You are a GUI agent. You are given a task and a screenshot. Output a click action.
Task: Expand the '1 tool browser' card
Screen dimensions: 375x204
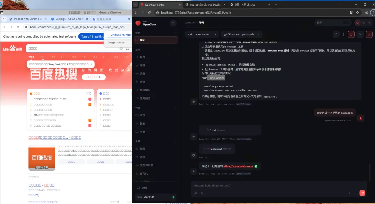tap(230, 130)
